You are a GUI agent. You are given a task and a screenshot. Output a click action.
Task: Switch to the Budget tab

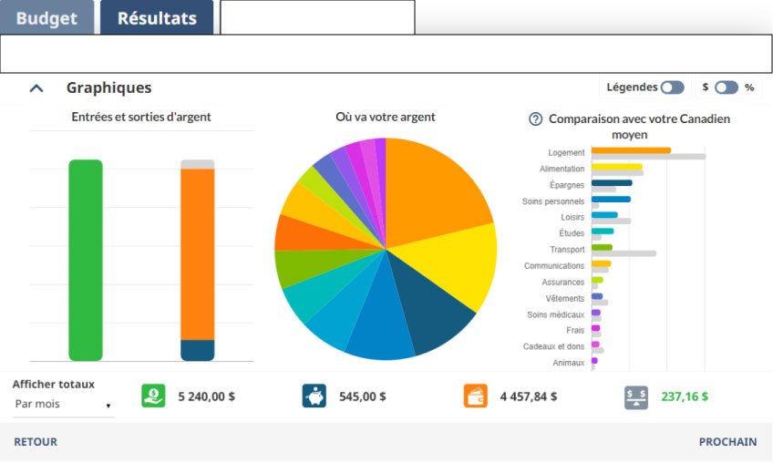click(46, 18)
